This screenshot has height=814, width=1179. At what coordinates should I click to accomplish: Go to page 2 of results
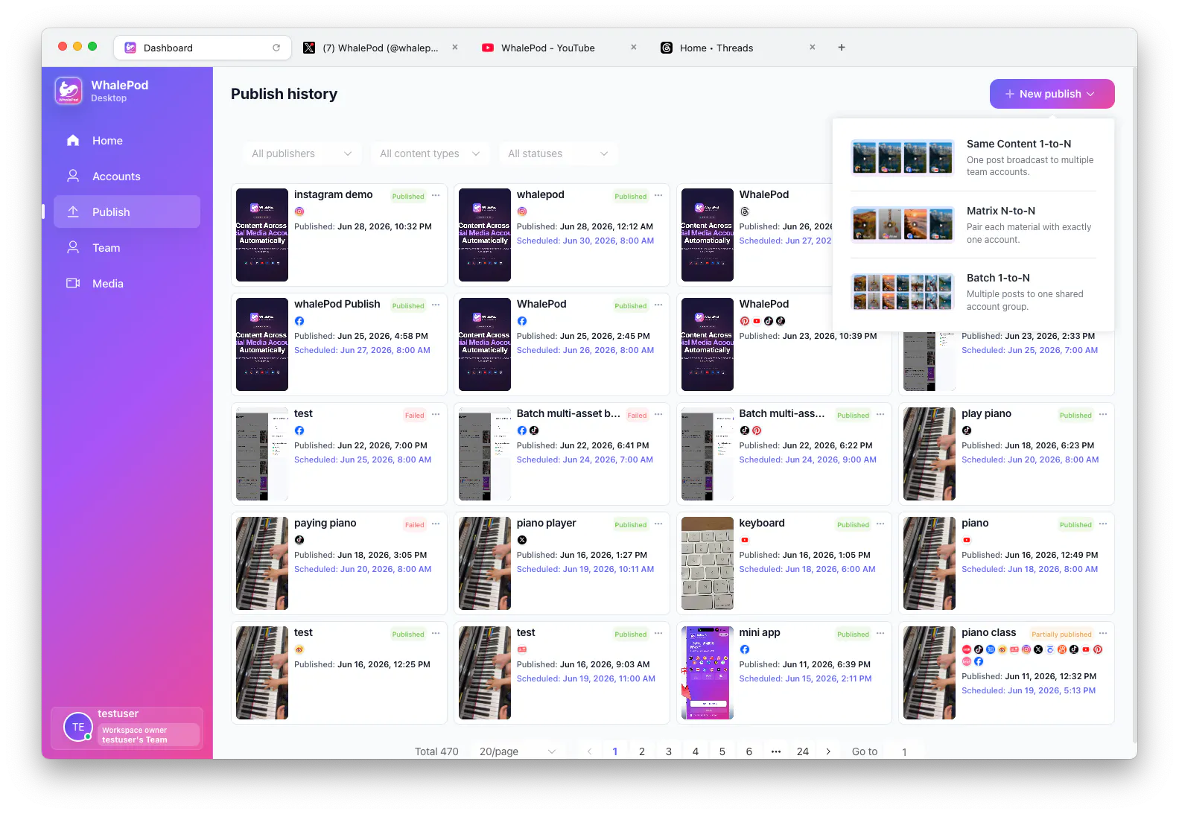point(642,751)
